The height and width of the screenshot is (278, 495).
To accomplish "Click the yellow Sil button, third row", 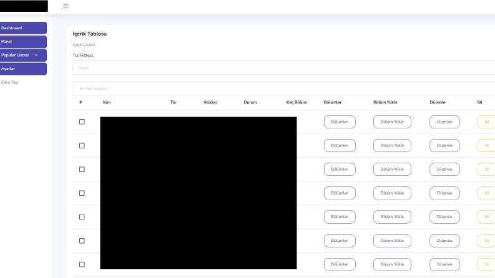I will tap(486, 170).
